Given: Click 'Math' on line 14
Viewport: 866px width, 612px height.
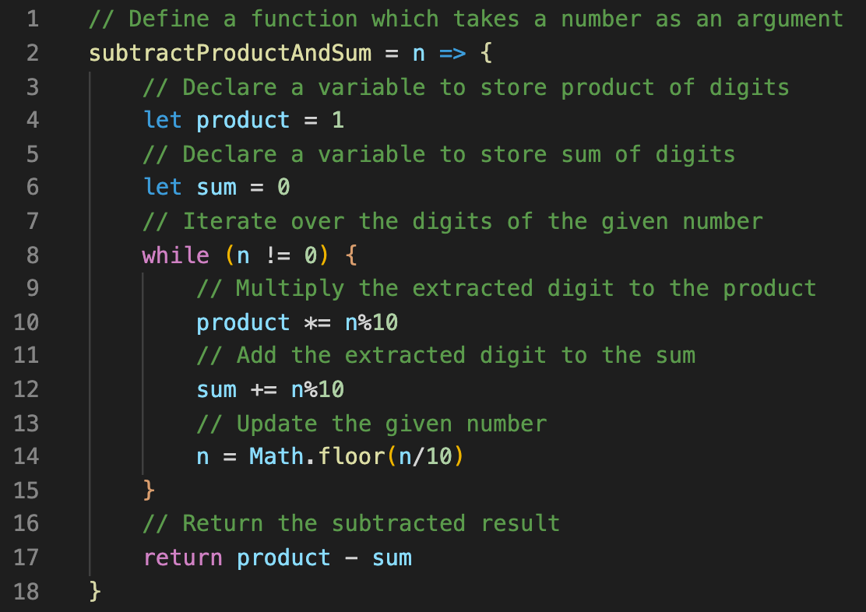Looking at the screenshot, I should tap(276, 457).
